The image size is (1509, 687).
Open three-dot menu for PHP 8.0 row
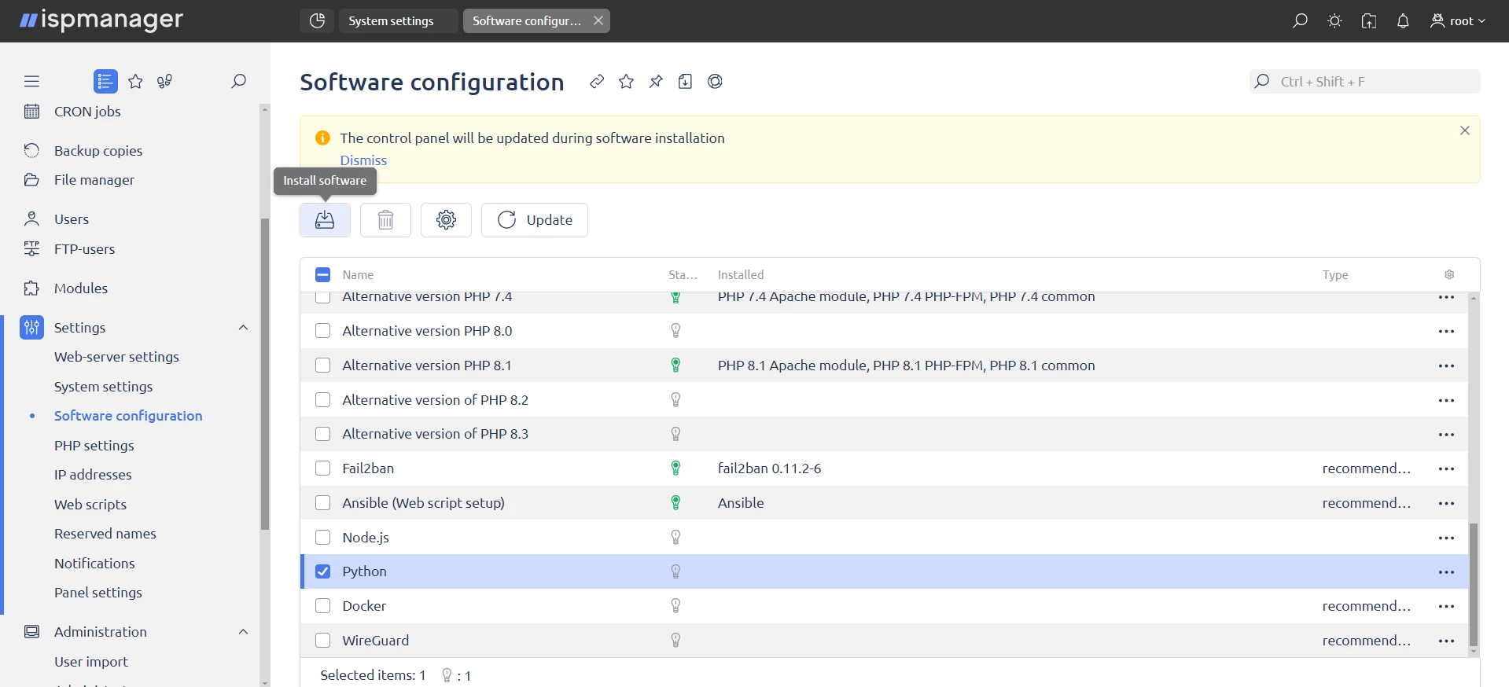tap(1446, 332)
